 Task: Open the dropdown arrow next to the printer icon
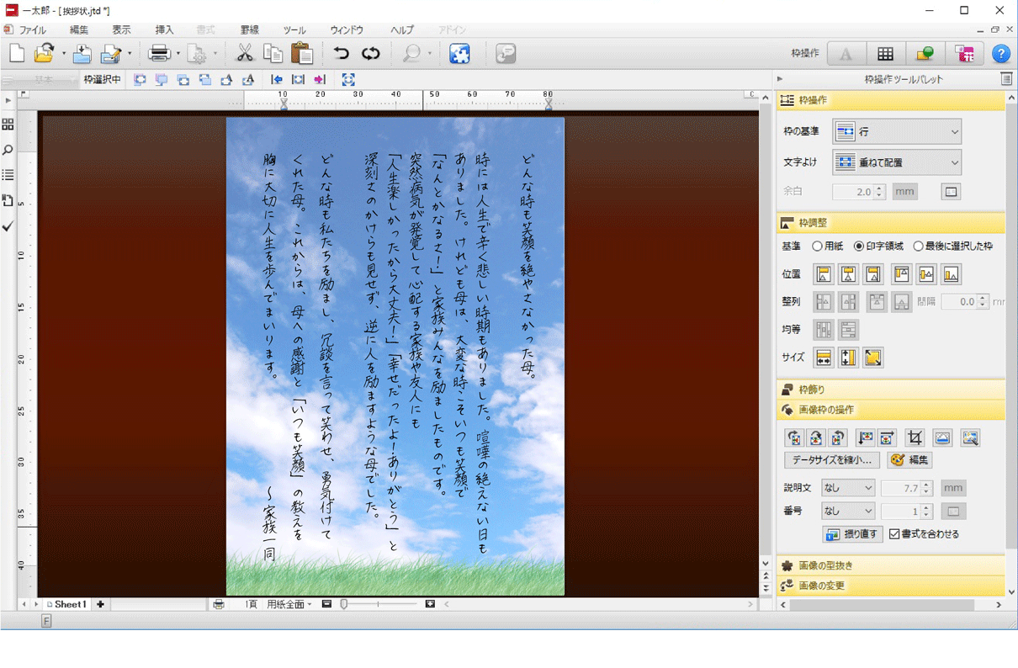(178, 54)
